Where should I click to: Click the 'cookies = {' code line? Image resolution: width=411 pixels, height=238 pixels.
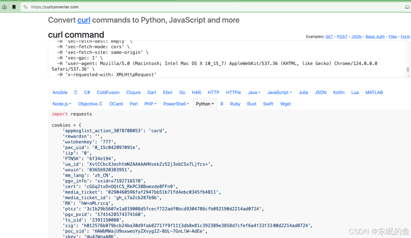(x=67, y=125)
